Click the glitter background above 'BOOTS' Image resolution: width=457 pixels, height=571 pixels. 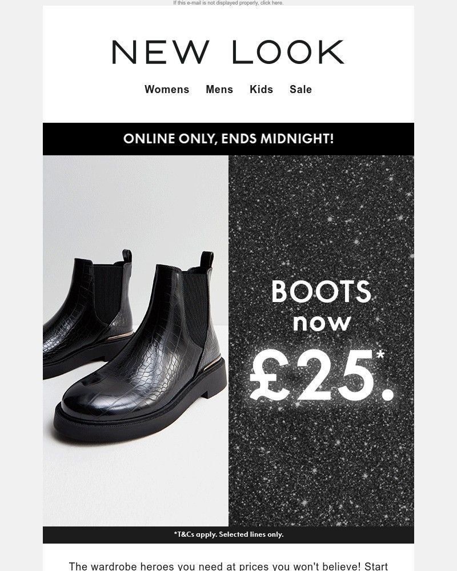coord(322,215)
